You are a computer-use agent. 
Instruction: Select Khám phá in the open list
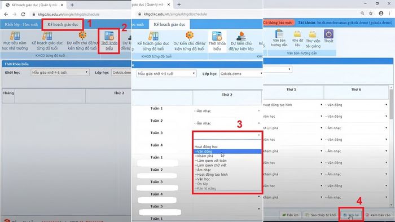pyautogui.click(x=227, y=156)
